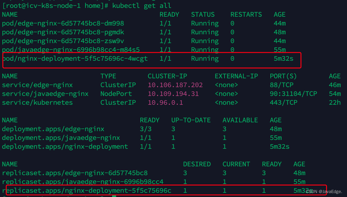347x197 pixels.
Task: Select cluster IP 10.106.187.202
Action: tap(175, 85)
